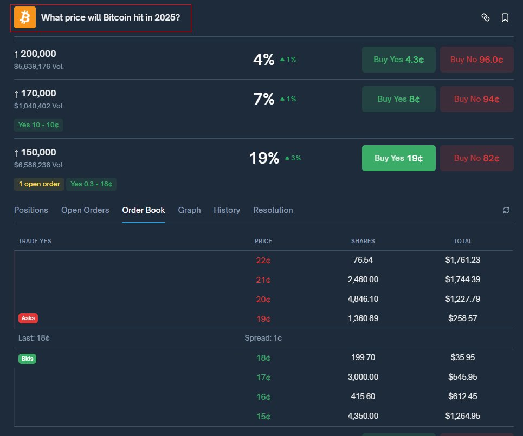Click the green Bids label
Viewport: 523px width, 436px height.
pyautogui.click(x=27, y=359)
